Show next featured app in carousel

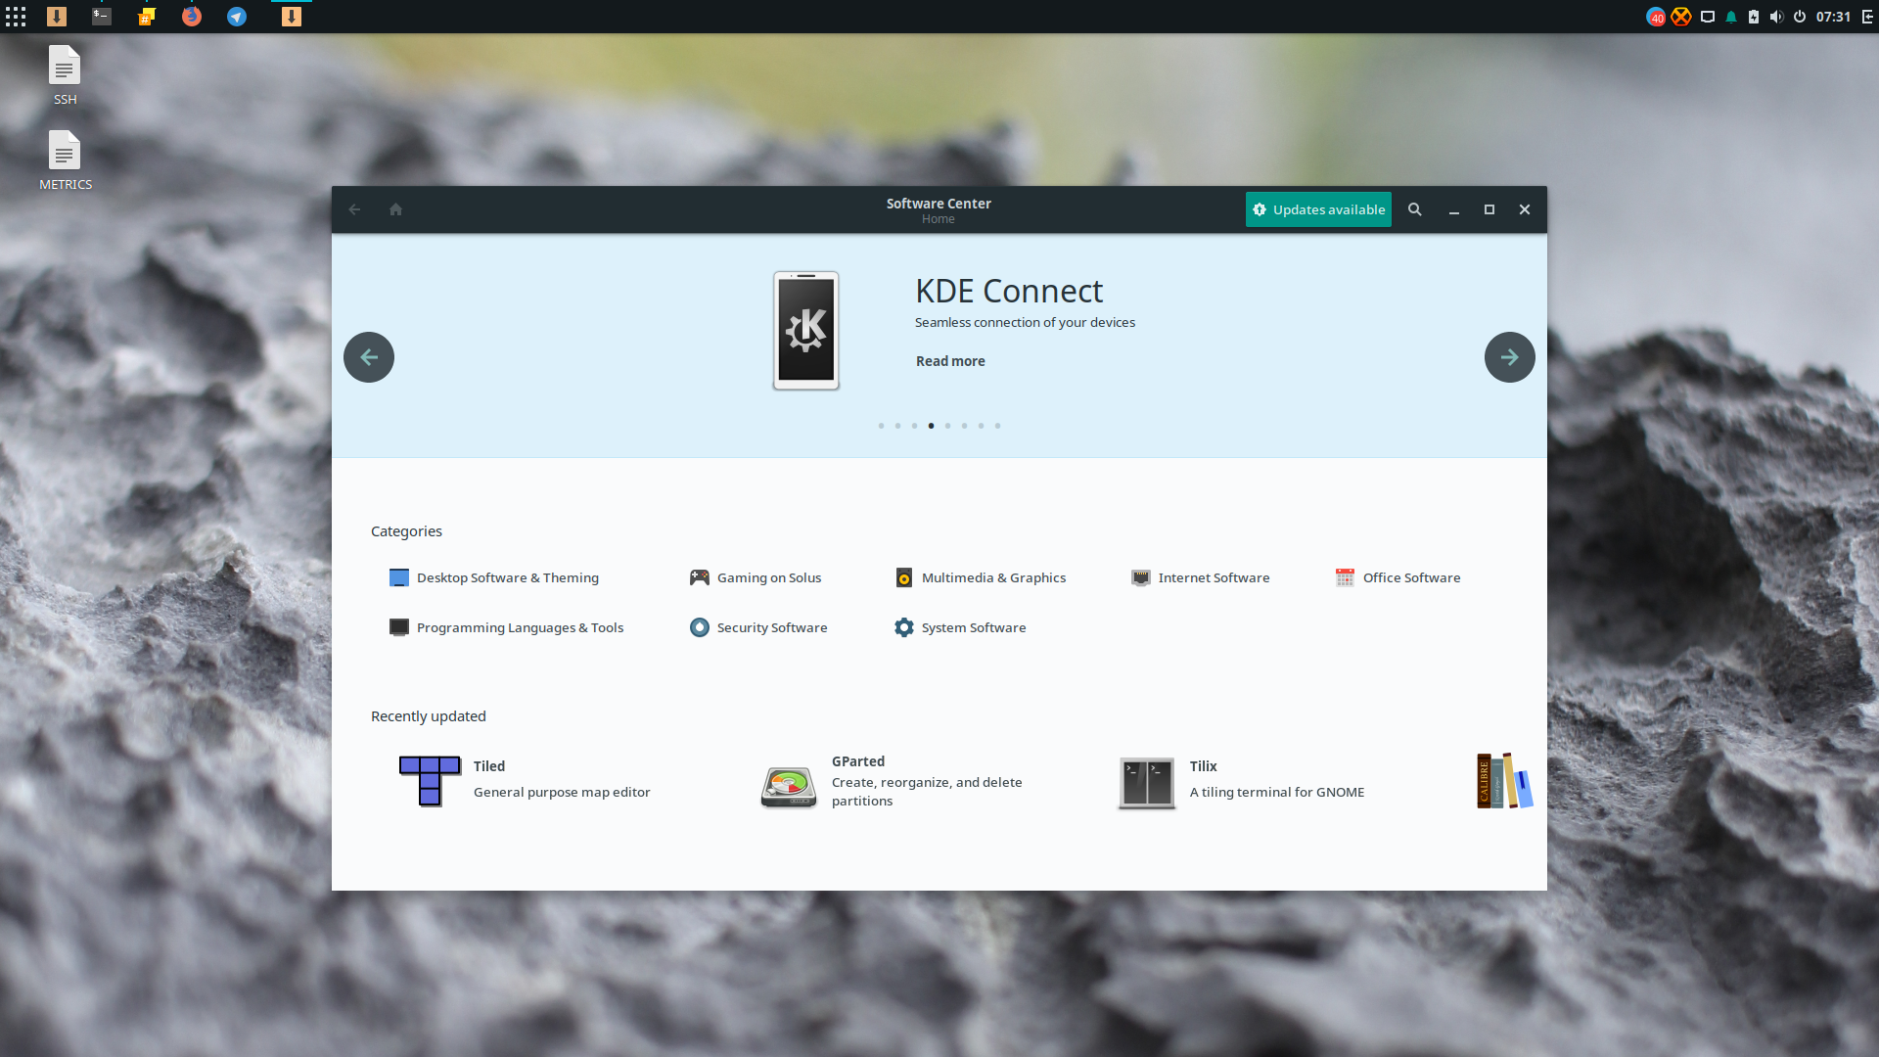(x=1509, y=357)
